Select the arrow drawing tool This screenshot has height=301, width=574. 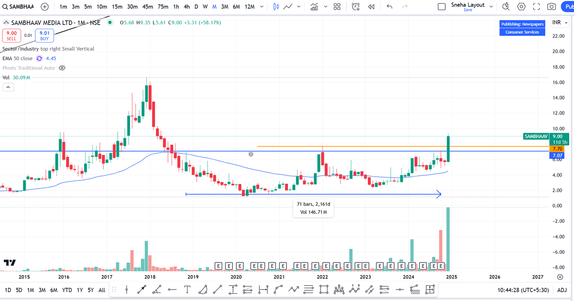pyautogui.click(x=142, y=290)
